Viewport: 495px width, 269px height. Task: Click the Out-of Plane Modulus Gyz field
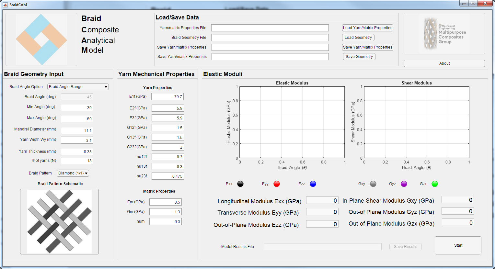click(x=458, y=211)
